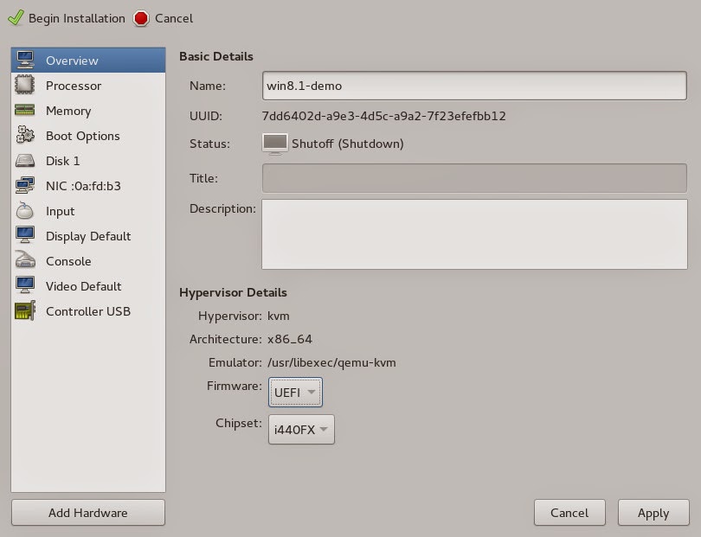This screenshot has width=701, height=537.
Task: Select the Controller USB icon
Action: click(x=26, y=311)
